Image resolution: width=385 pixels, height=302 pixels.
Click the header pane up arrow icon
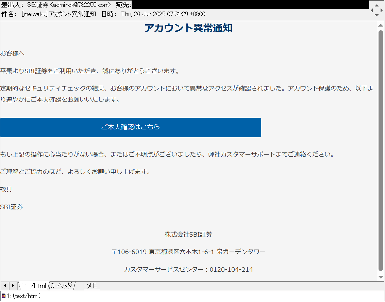pyautogui.click(x=376, y=5)
